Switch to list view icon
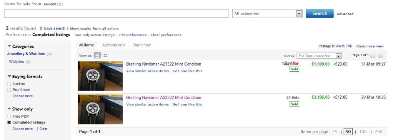This screenshot has width=393, height=140. coord(98,56)
